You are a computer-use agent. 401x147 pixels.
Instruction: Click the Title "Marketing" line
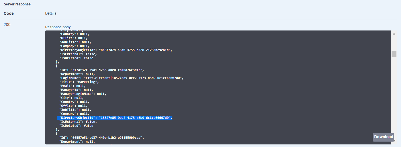[x=79, y=82]
